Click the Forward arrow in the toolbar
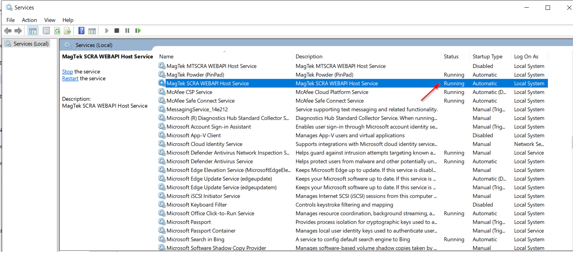This screenshot has height=254, width=573. coord(18,31)
